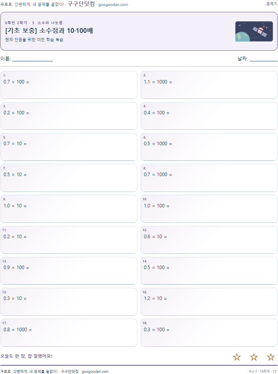Click the 이름 name blank line
The width and height of the screenshot is (278, 374).
[x=33, y=60]
